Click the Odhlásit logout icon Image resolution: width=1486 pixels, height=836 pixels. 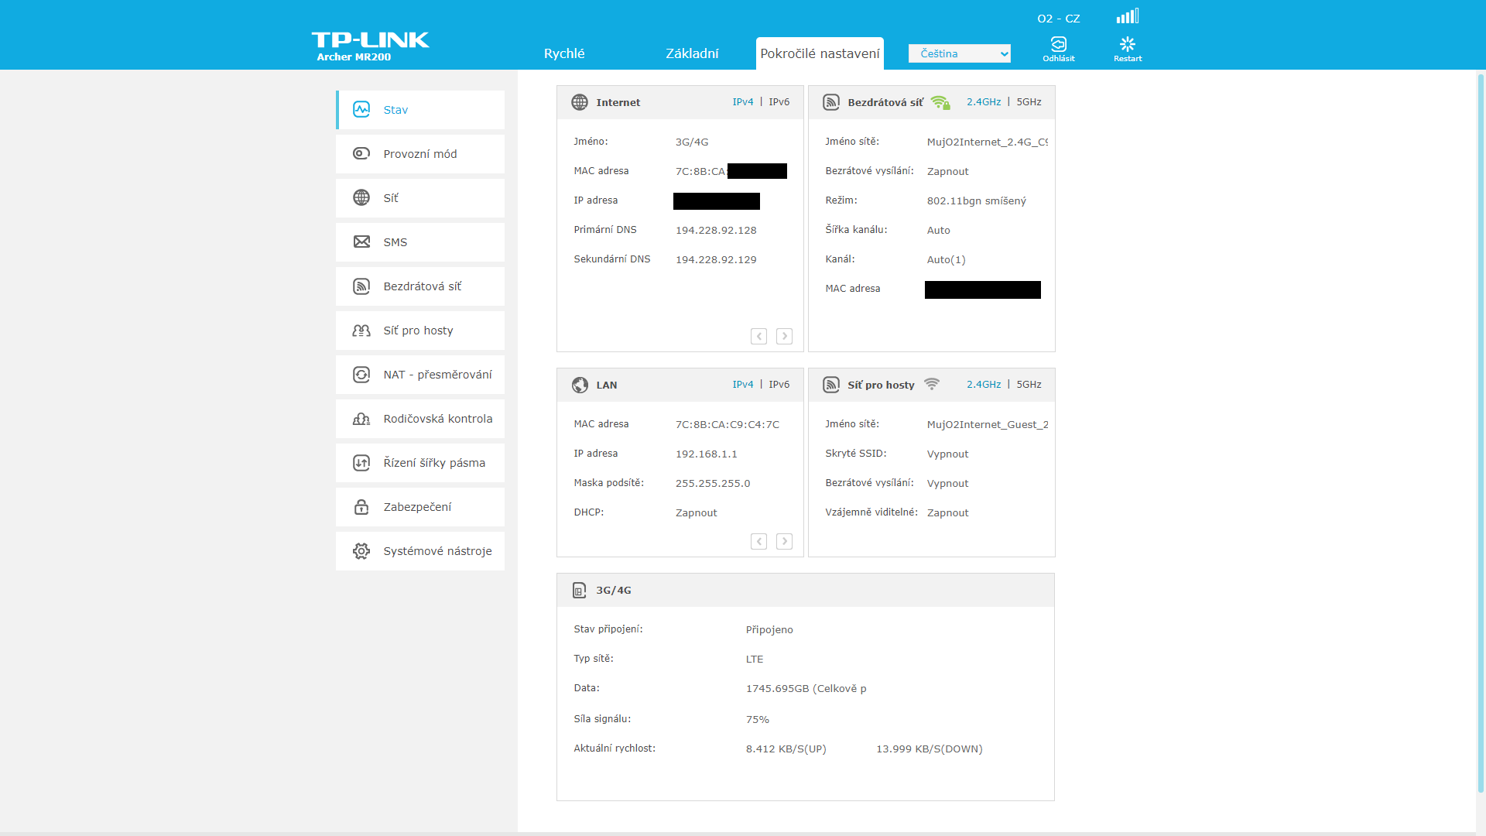coord(1058,44)
